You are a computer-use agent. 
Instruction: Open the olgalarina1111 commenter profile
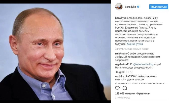point(124,64)
